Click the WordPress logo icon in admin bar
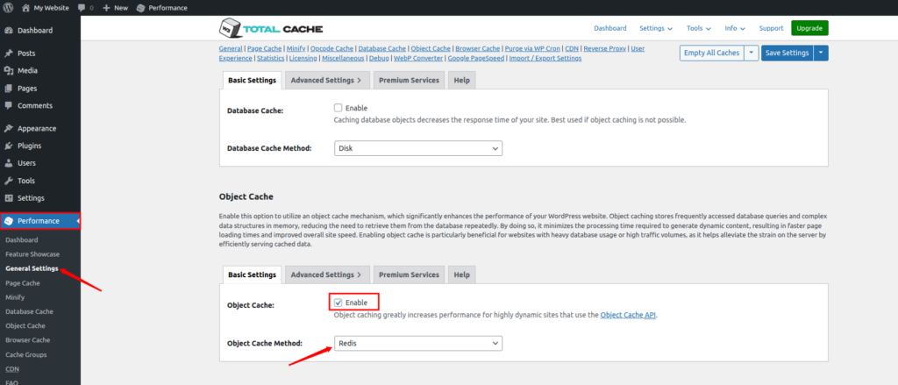The width and height of the screenshot is (898, 385). [9, 8]
